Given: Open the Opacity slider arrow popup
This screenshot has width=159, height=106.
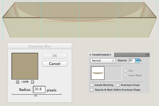Looking at the screenshot, I should click(x=137, y=61).
